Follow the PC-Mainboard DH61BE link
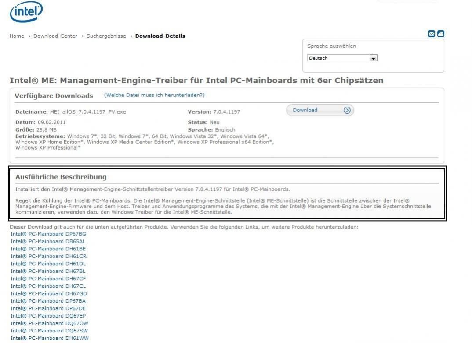 (48, 249)
